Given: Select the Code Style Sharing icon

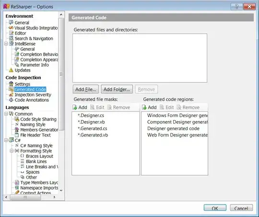Looking at the screenshot, I should (17, 119).
